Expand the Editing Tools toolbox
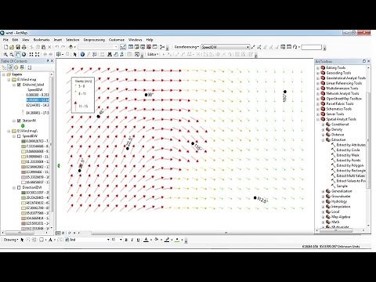This screenshot has width=376, height=282. 318,68
